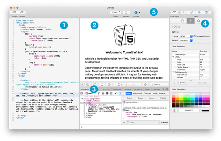Collapse the PHP/Javascript snippets group
Image resolution: width=221 pixels, height=141 pixels.
(173, 72)
